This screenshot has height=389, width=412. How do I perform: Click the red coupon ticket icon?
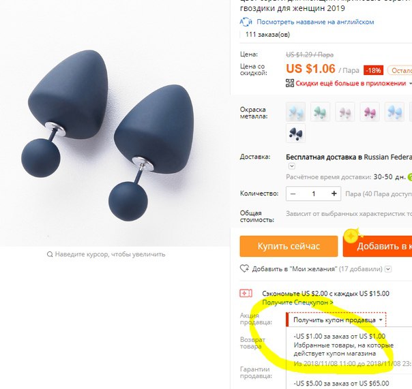click(x=246, y=293)
